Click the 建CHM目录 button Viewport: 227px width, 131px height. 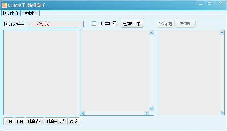(132, 24)
